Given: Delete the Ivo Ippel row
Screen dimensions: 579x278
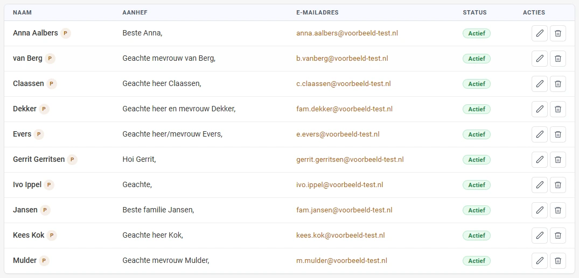Looking at the screenshot, I should [558, 185].
